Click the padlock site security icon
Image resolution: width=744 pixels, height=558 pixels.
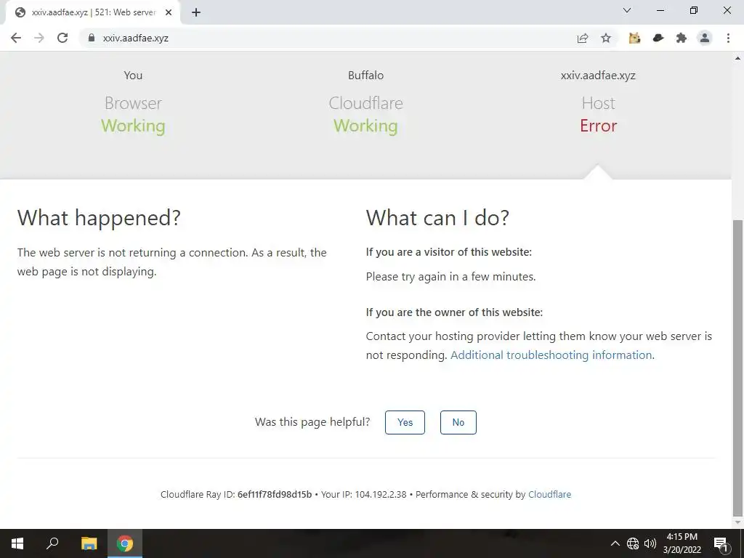point(92,38)
